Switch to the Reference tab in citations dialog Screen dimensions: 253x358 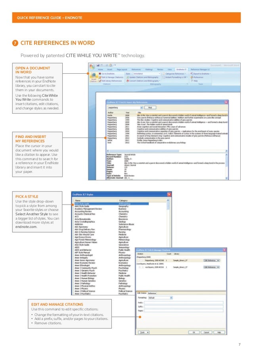coord(152,293)
